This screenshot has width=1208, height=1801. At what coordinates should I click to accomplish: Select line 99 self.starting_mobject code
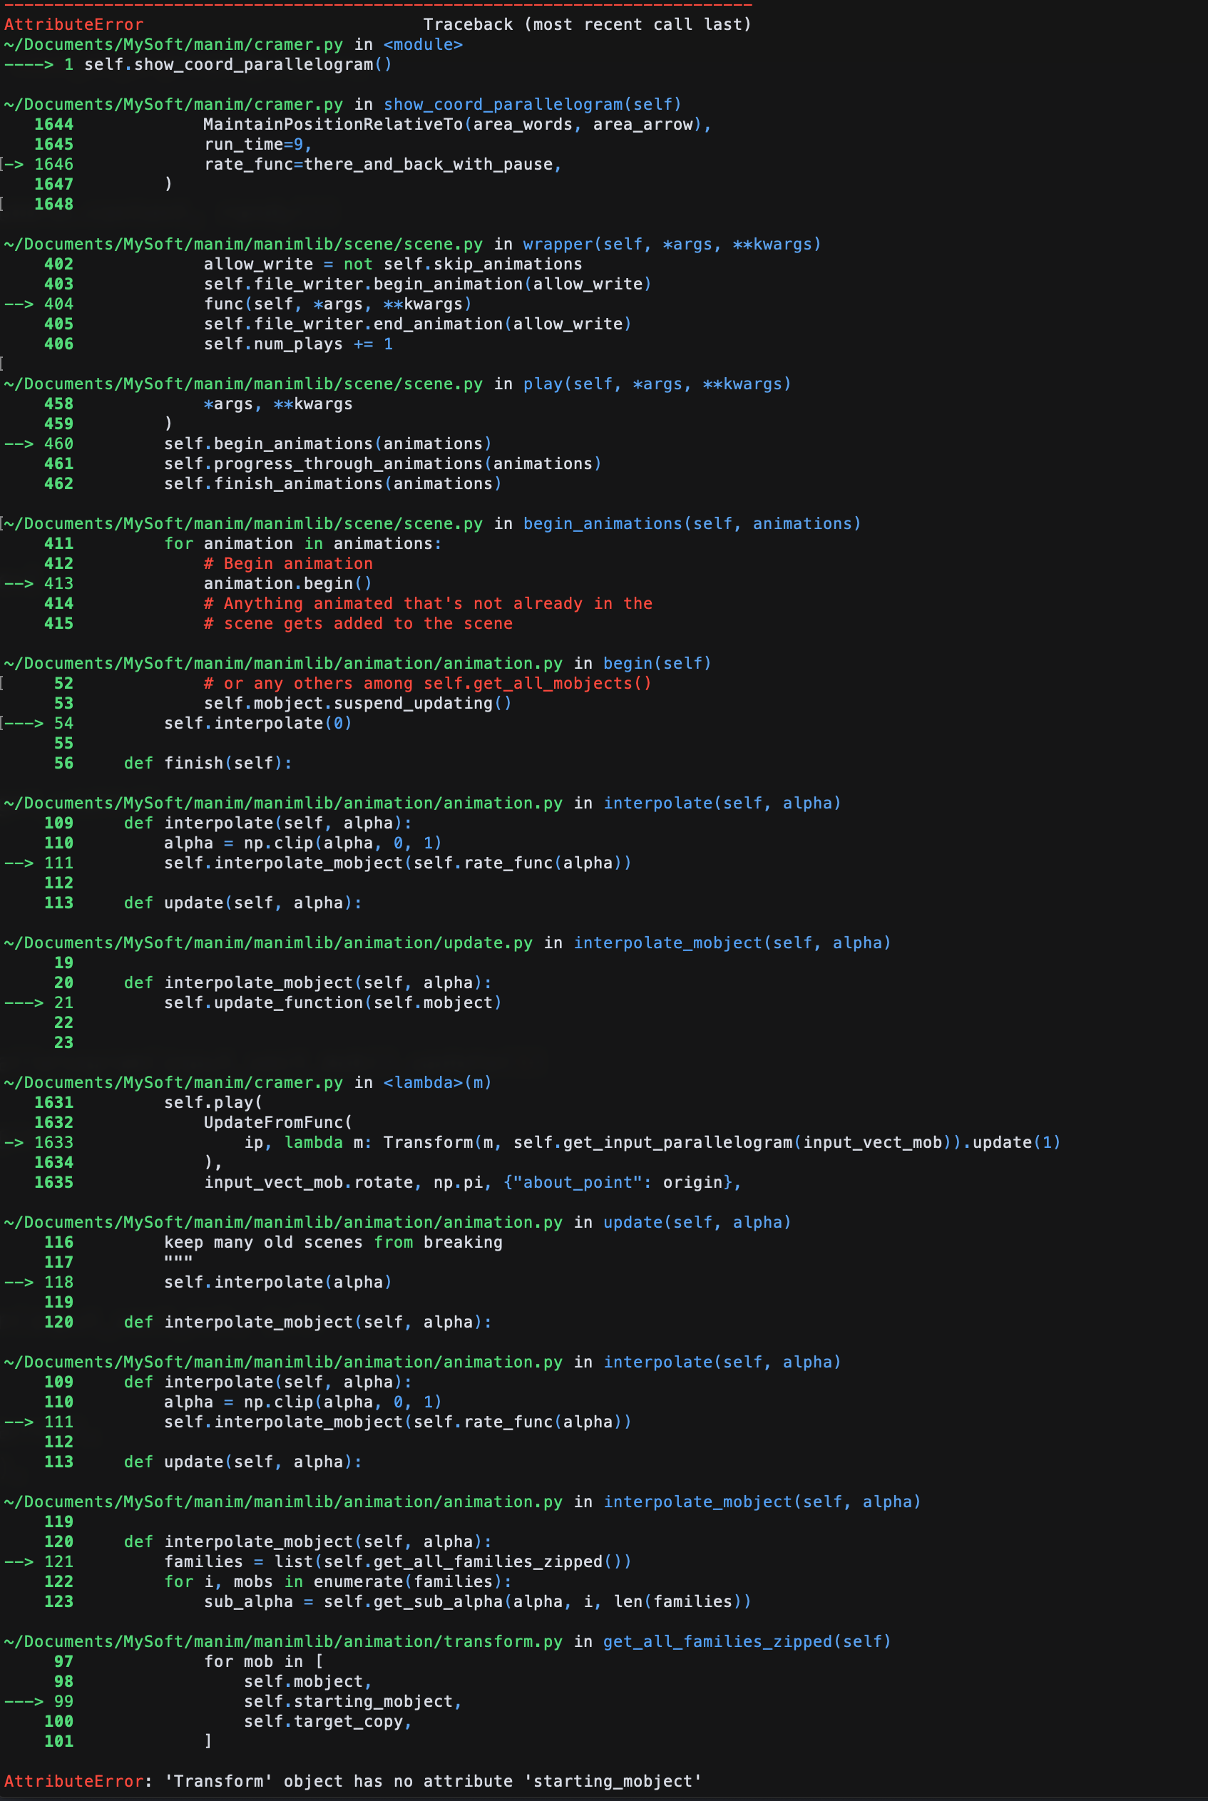[x=352, y=1702]
